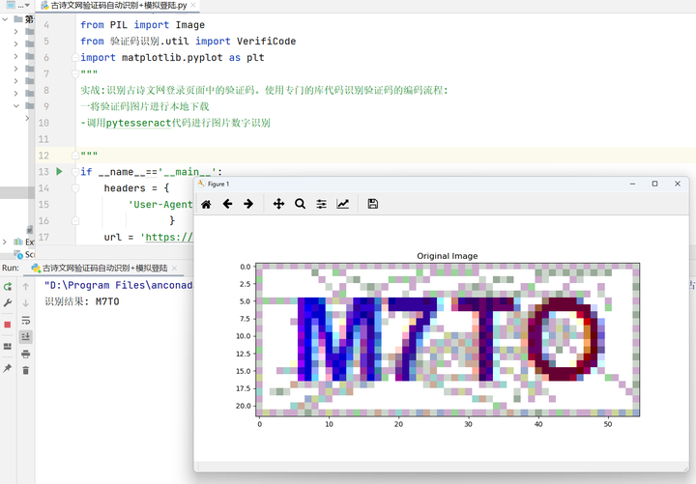Close the 古诗文网验证码自动识别+模拟登陆.py editor tab
Image resolution: width=696 pixels, height=484 pixels.
pyautogui.click(x=193, y=6)
